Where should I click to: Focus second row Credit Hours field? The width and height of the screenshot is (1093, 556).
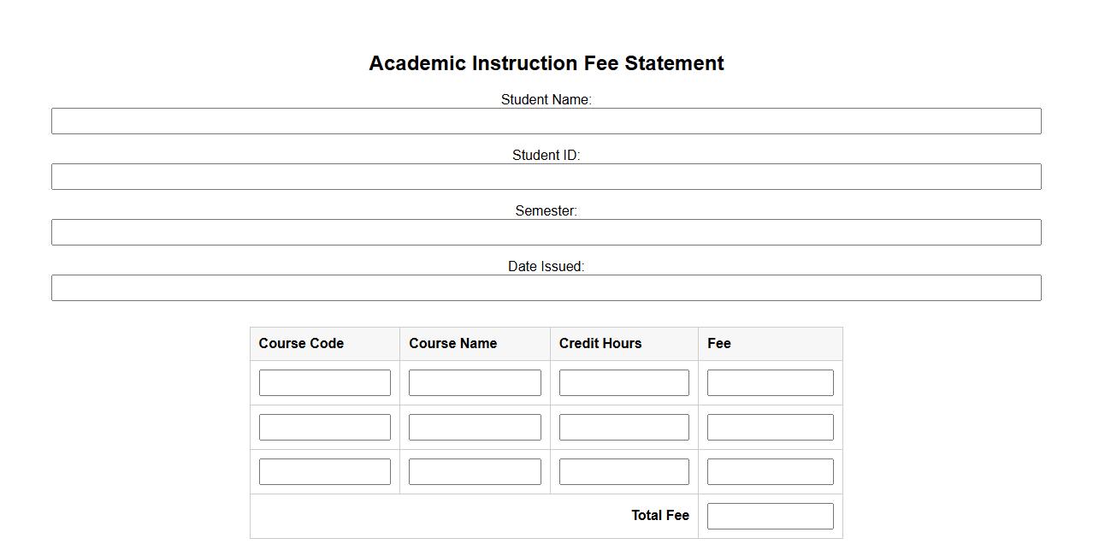tap(623, 428)
